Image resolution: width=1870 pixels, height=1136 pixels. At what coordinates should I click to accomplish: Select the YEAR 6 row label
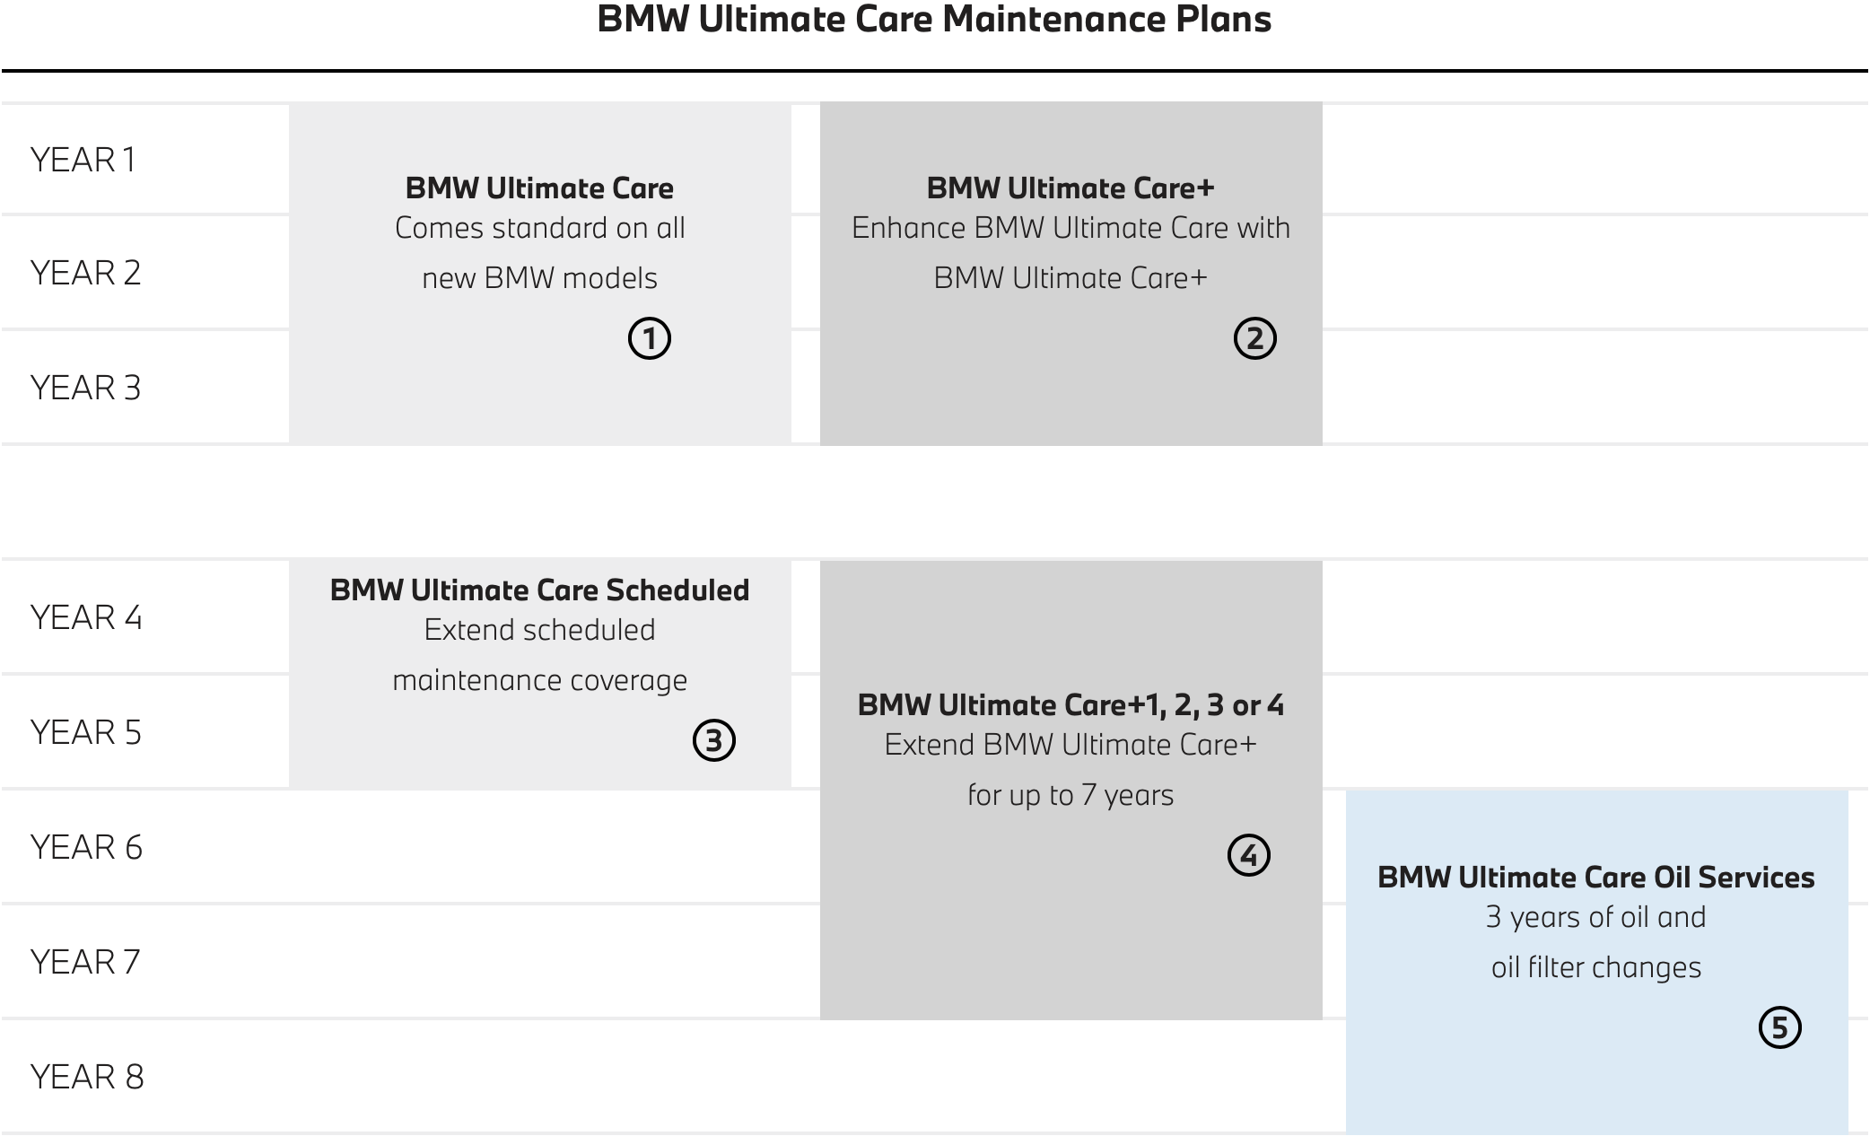click(86, 847)
